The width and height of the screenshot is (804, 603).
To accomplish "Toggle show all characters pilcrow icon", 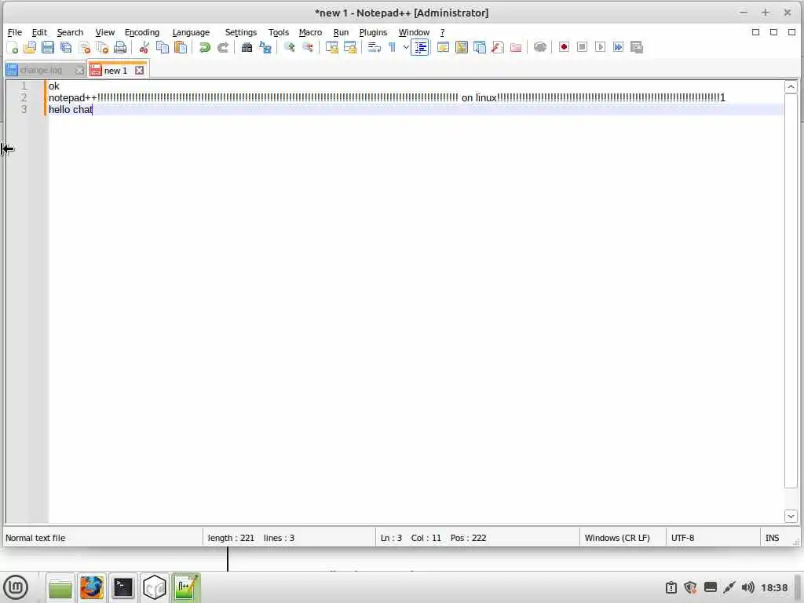I will pyautogui.click(x=393, y=48).
